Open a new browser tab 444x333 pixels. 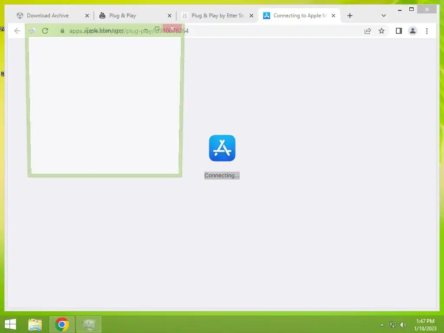(x=350, y=16)
